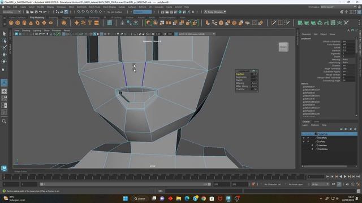This screenshot has height=203, width=362.
Task: Switch to the Sculpting shelf tab
Action: [53, 17]
